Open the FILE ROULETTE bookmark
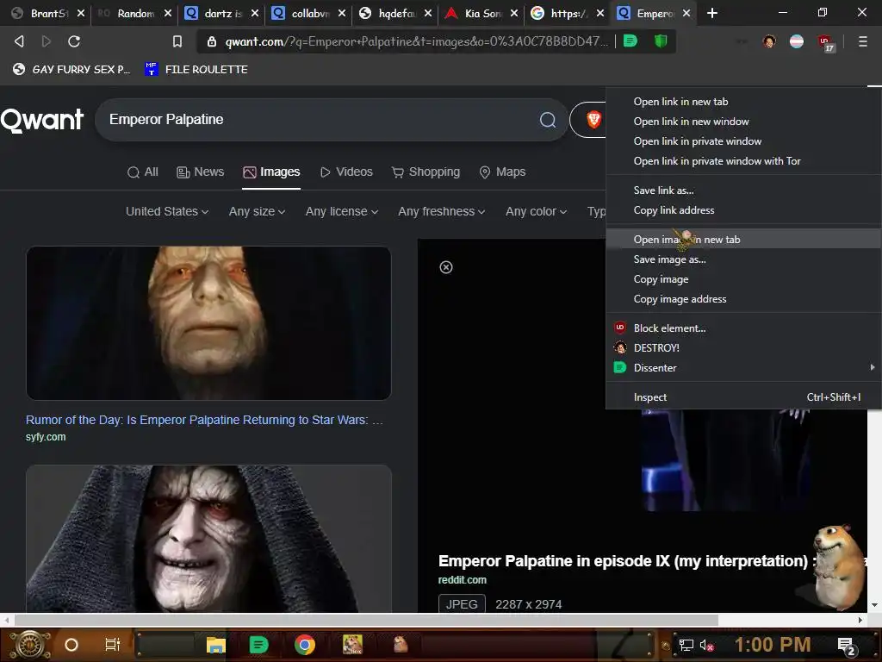882x662 pixels. tap(196, 69)
